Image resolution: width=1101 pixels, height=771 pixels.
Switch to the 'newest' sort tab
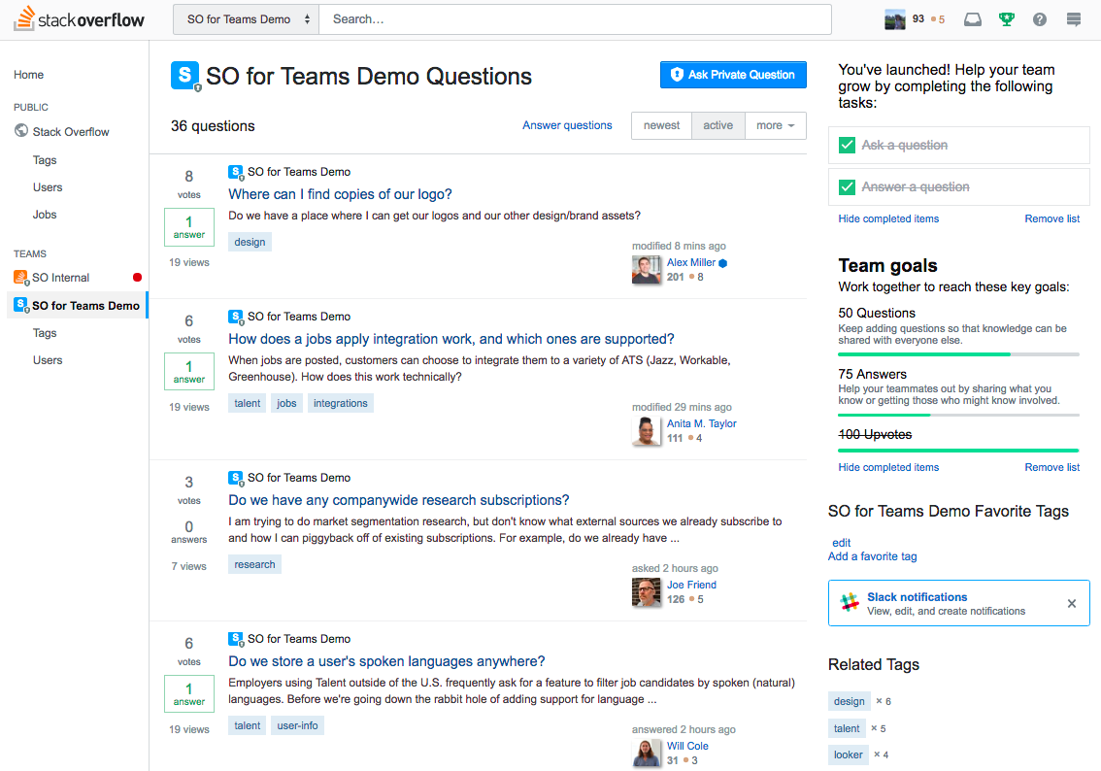(661, 125)
